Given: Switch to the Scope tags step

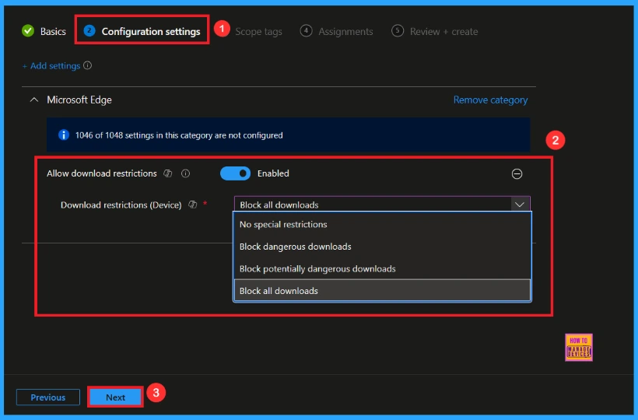Looking at the screenshot, I should (x=258, y=31).
